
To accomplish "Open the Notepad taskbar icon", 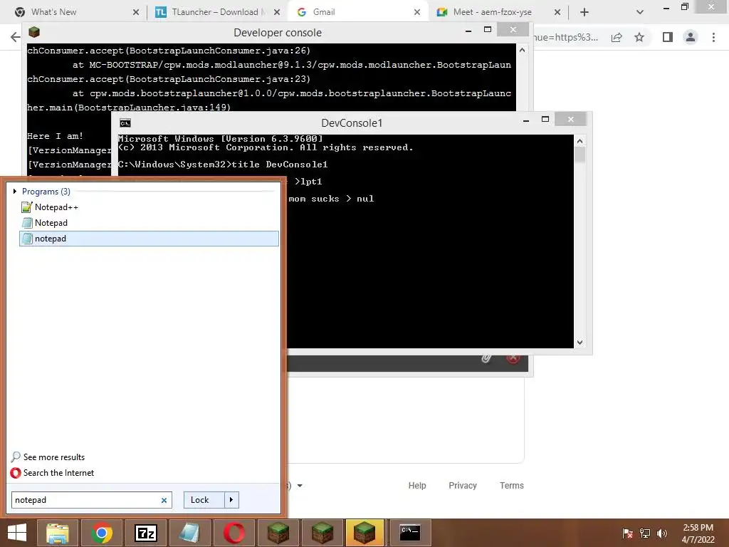I will coord(189,533).
